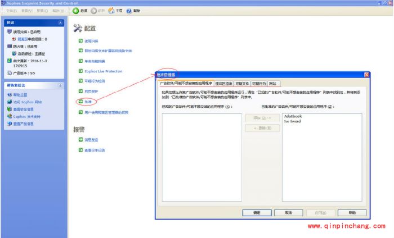394x238 pixels.
Task: Click the green arrow icon beside 消息发送
Action: (80, 140)
